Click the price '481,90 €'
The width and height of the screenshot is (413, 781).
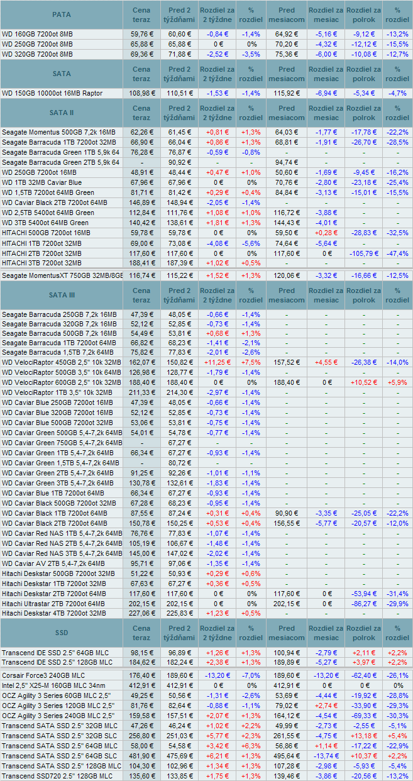click(x=141, y=756)
